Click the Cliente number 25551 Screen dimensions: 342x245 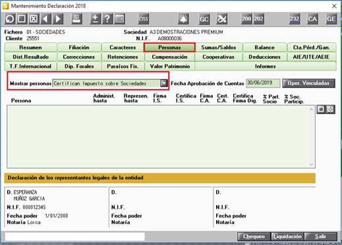pos(33,39)
